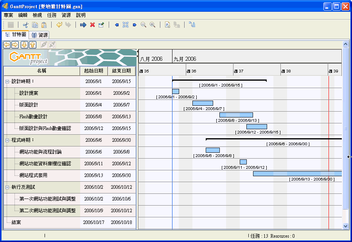Select the 網站功能與流程討論 task
The image size is (352, 242).
[x=70, y=152]
